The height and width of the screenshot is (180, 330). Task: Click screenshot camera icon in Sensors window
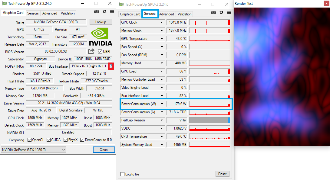point(213,13)
